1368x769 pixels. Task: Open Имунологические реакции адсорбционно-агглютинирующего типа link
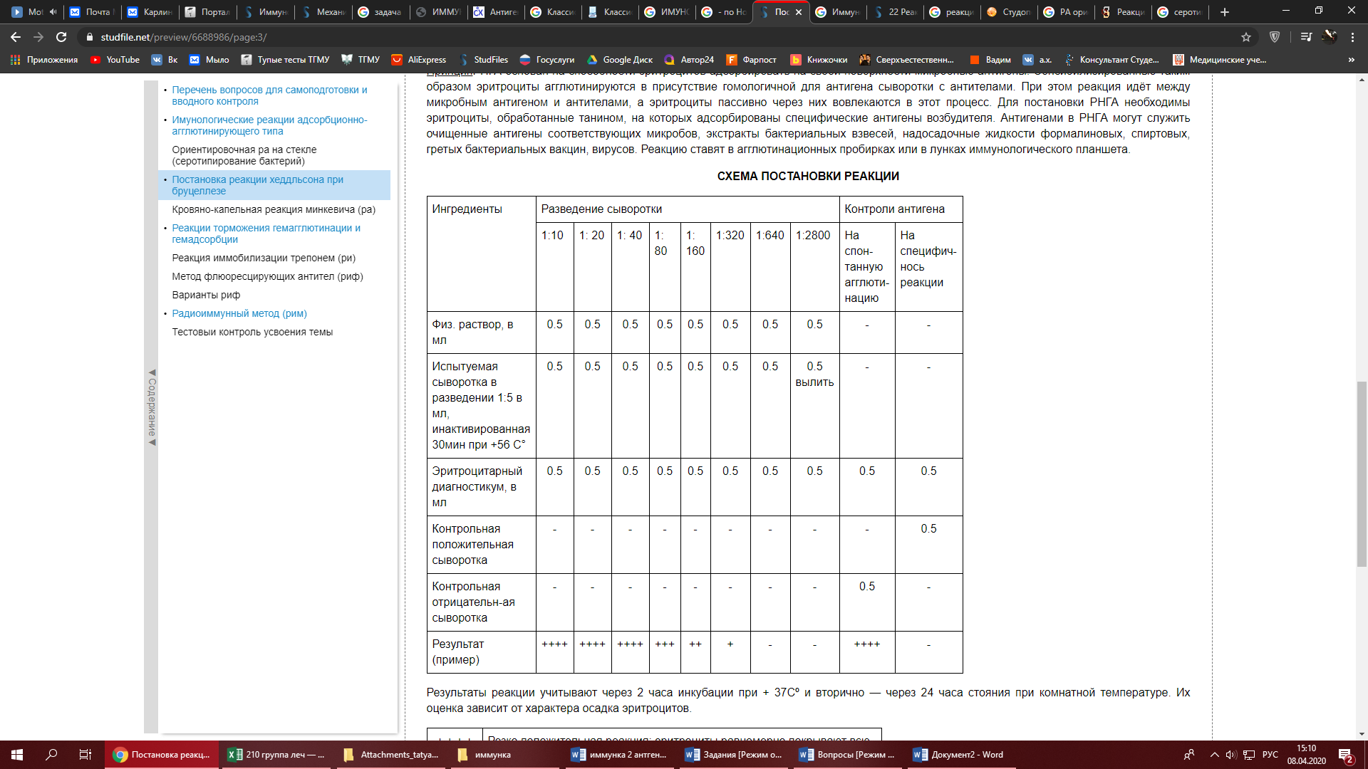269,125
